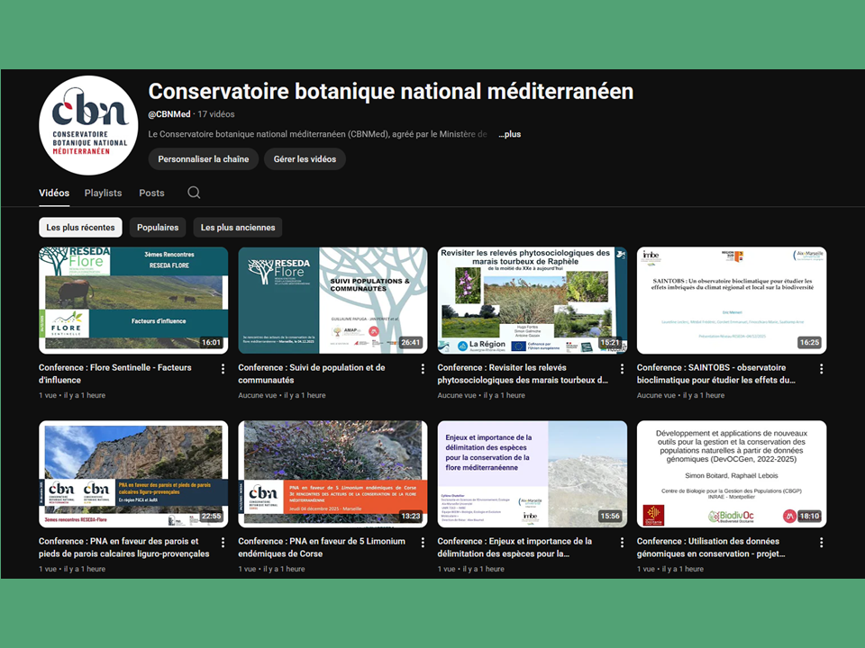
Task: Open options menu for Suivi de population video
Action: 422,368
